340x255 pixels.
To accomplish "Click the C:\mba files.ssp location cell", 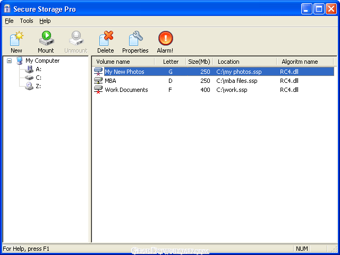I will pos(237,81).
